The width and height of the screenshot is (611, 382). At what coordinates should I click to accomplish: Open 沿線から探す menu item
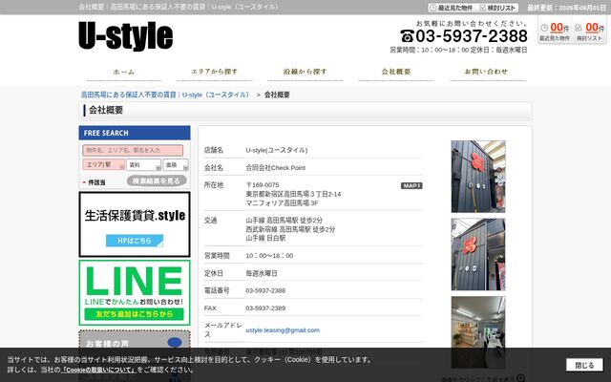(305, 72)
